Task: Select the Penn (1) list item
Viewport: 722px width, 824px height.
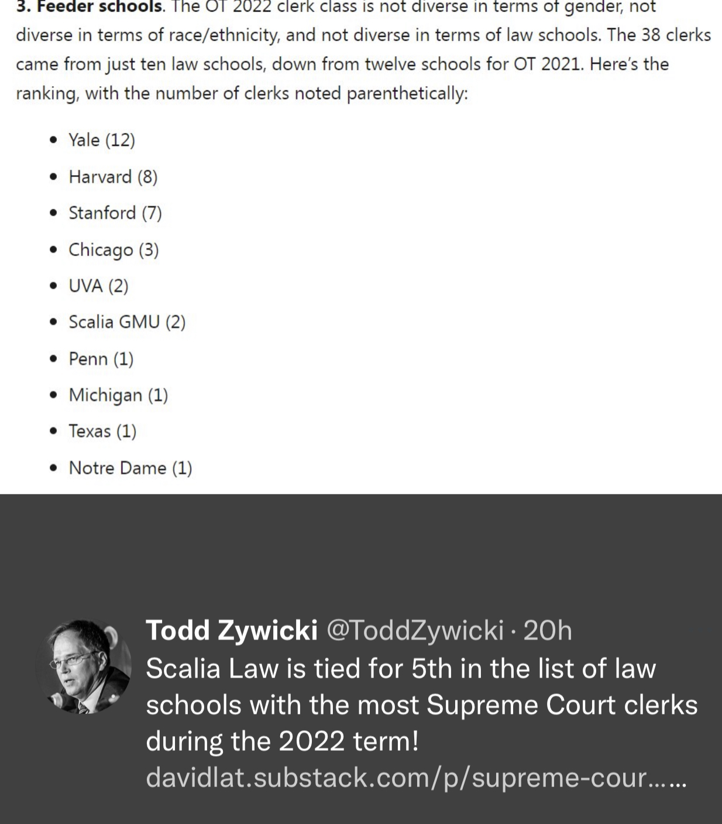Action: pyautogui.click(x=101, y=358)
